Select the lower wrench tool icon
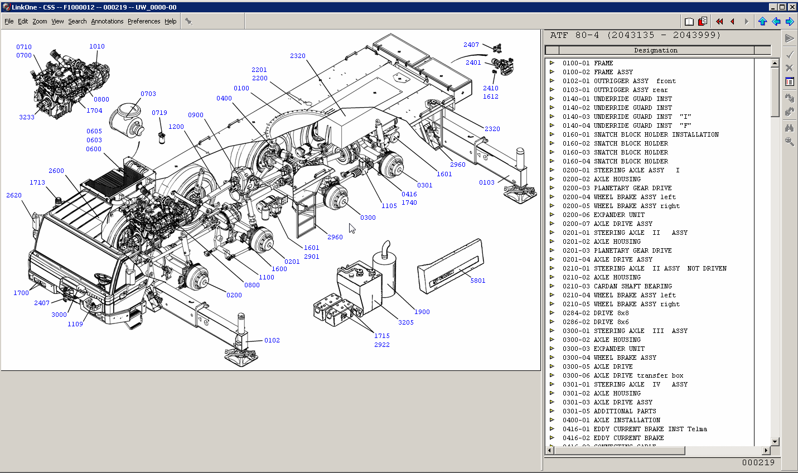The height and width of the screenshot is (473, 798). click(x=789, y=111)
